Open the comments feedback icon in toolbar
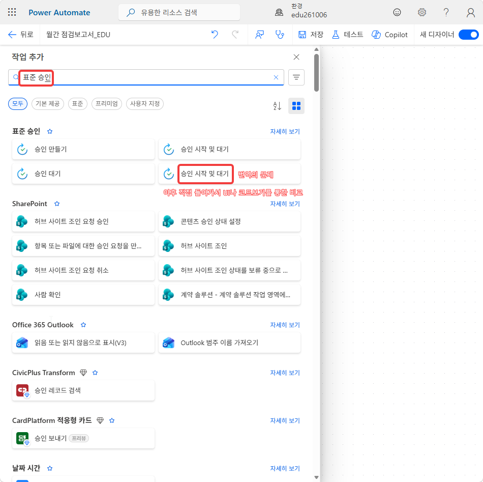The width and height of the screenshot is (483, 482). click(x=259, y=35)
